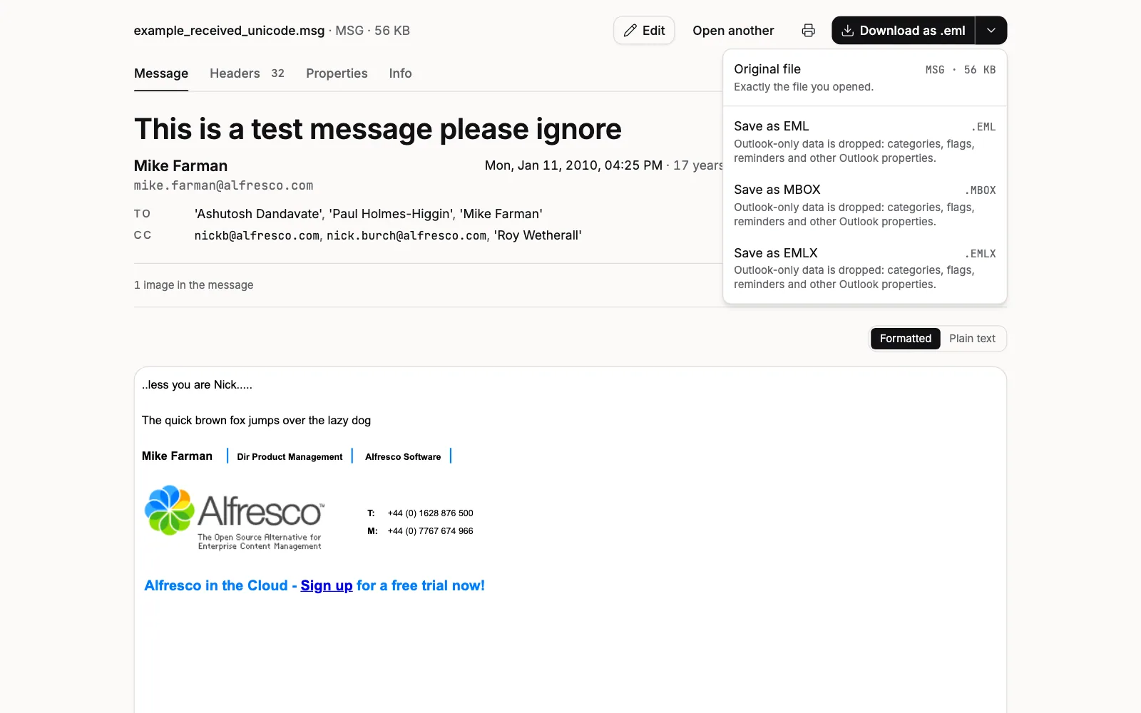The height and width of the screenshot is (713, 1141).
Task: Open the Headers tab
Action: click(x=247, y=73)
